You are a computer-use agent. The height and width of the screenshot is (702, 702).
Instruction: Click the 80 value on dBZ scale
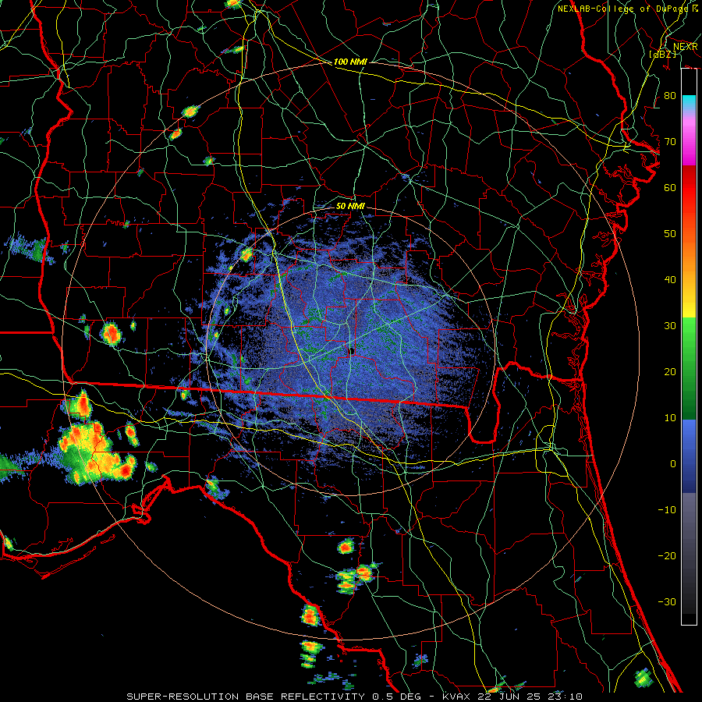pyautogui.click(x=670, y=96)
